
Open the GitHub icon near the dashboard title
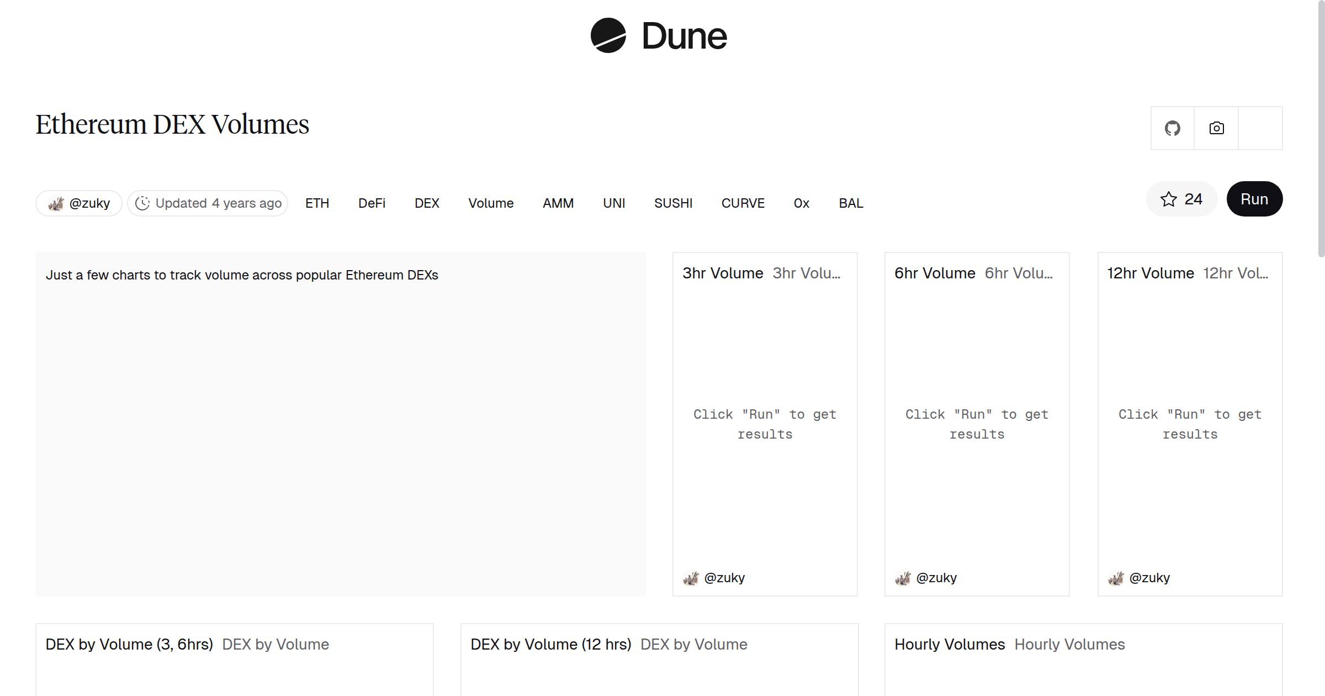tap(1172, 128)
